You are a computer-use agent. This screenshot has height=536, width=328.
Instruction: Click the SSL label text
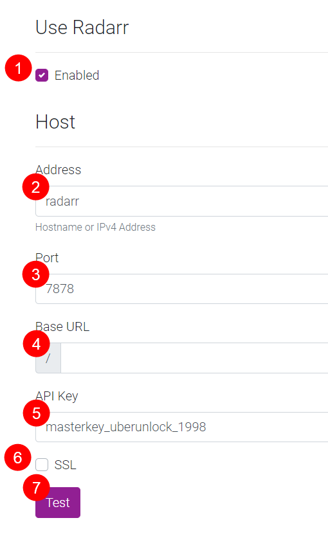coord(66,465)
